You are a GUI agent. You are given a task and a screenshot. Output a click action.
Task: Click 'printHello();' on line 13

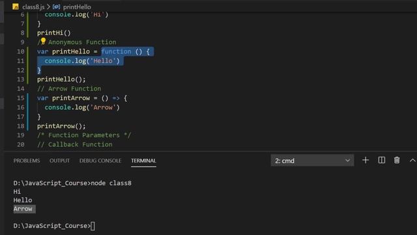click(61, 80)
